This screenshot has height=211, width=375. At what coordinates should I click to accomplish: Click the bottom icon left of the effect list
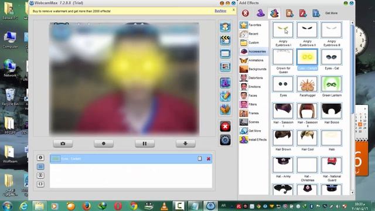click(x=40, y=184)
